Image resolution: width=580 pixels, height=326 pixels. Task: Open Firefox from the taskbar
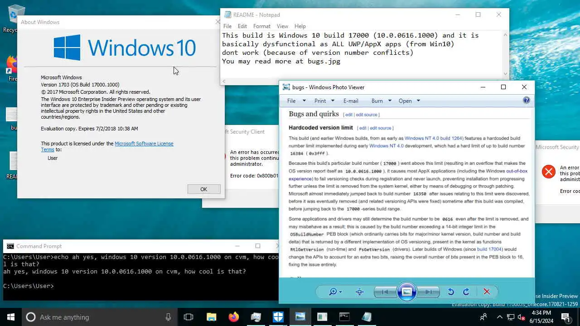point(233,317)
